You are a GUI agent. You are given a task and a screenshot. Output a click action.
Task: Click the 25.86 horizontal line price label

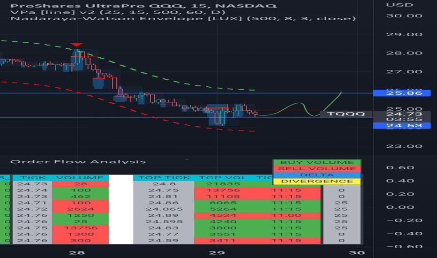pyautogui.click(x=402, y=93)
